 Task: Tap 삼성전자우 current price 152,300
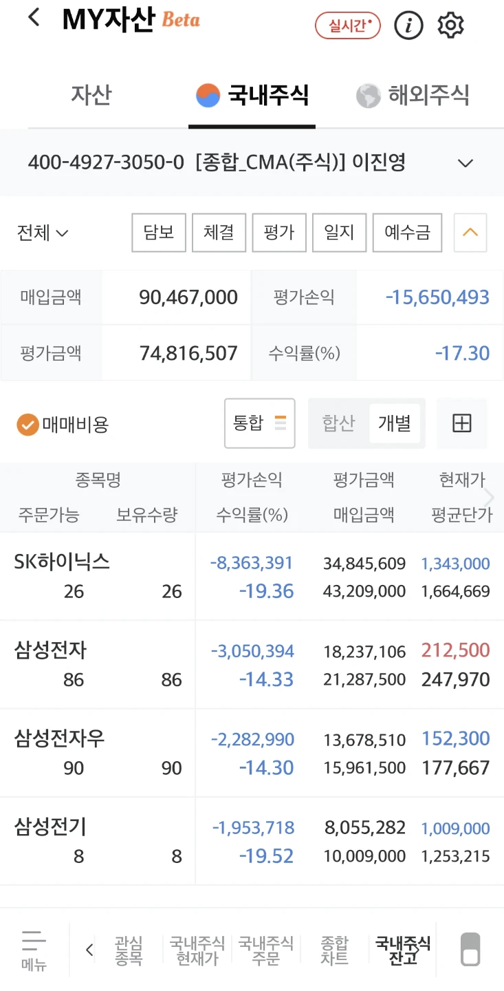pyautogui.click(x=456, y=738)
